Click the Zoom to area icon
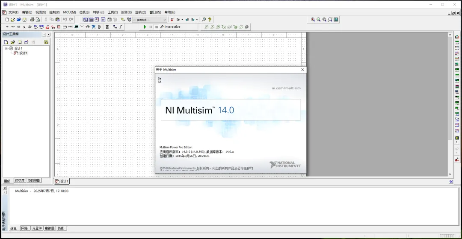 (x=324, y=20)
